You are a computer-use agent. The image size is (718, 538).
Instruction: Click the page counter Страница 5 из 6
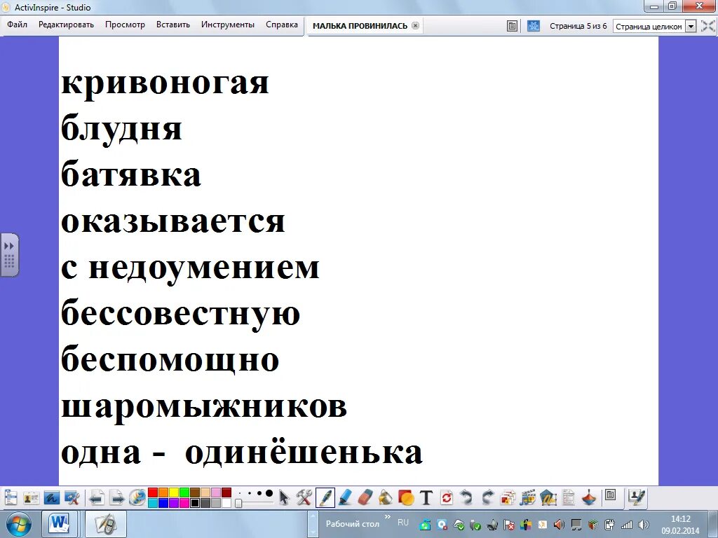pyautogui.click(x=578, y=26)
